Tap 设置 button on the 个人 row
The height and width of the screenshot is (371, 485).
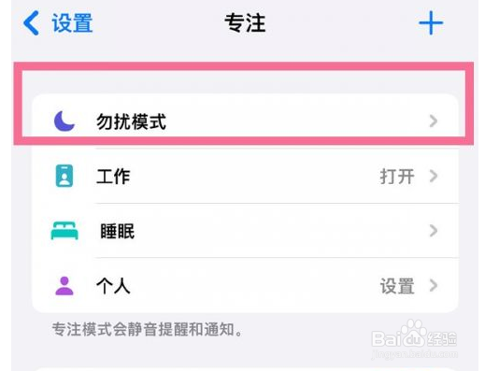point(397,286)
